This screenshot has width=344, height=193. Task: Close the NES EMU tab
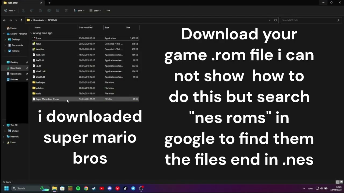[41, 3]
